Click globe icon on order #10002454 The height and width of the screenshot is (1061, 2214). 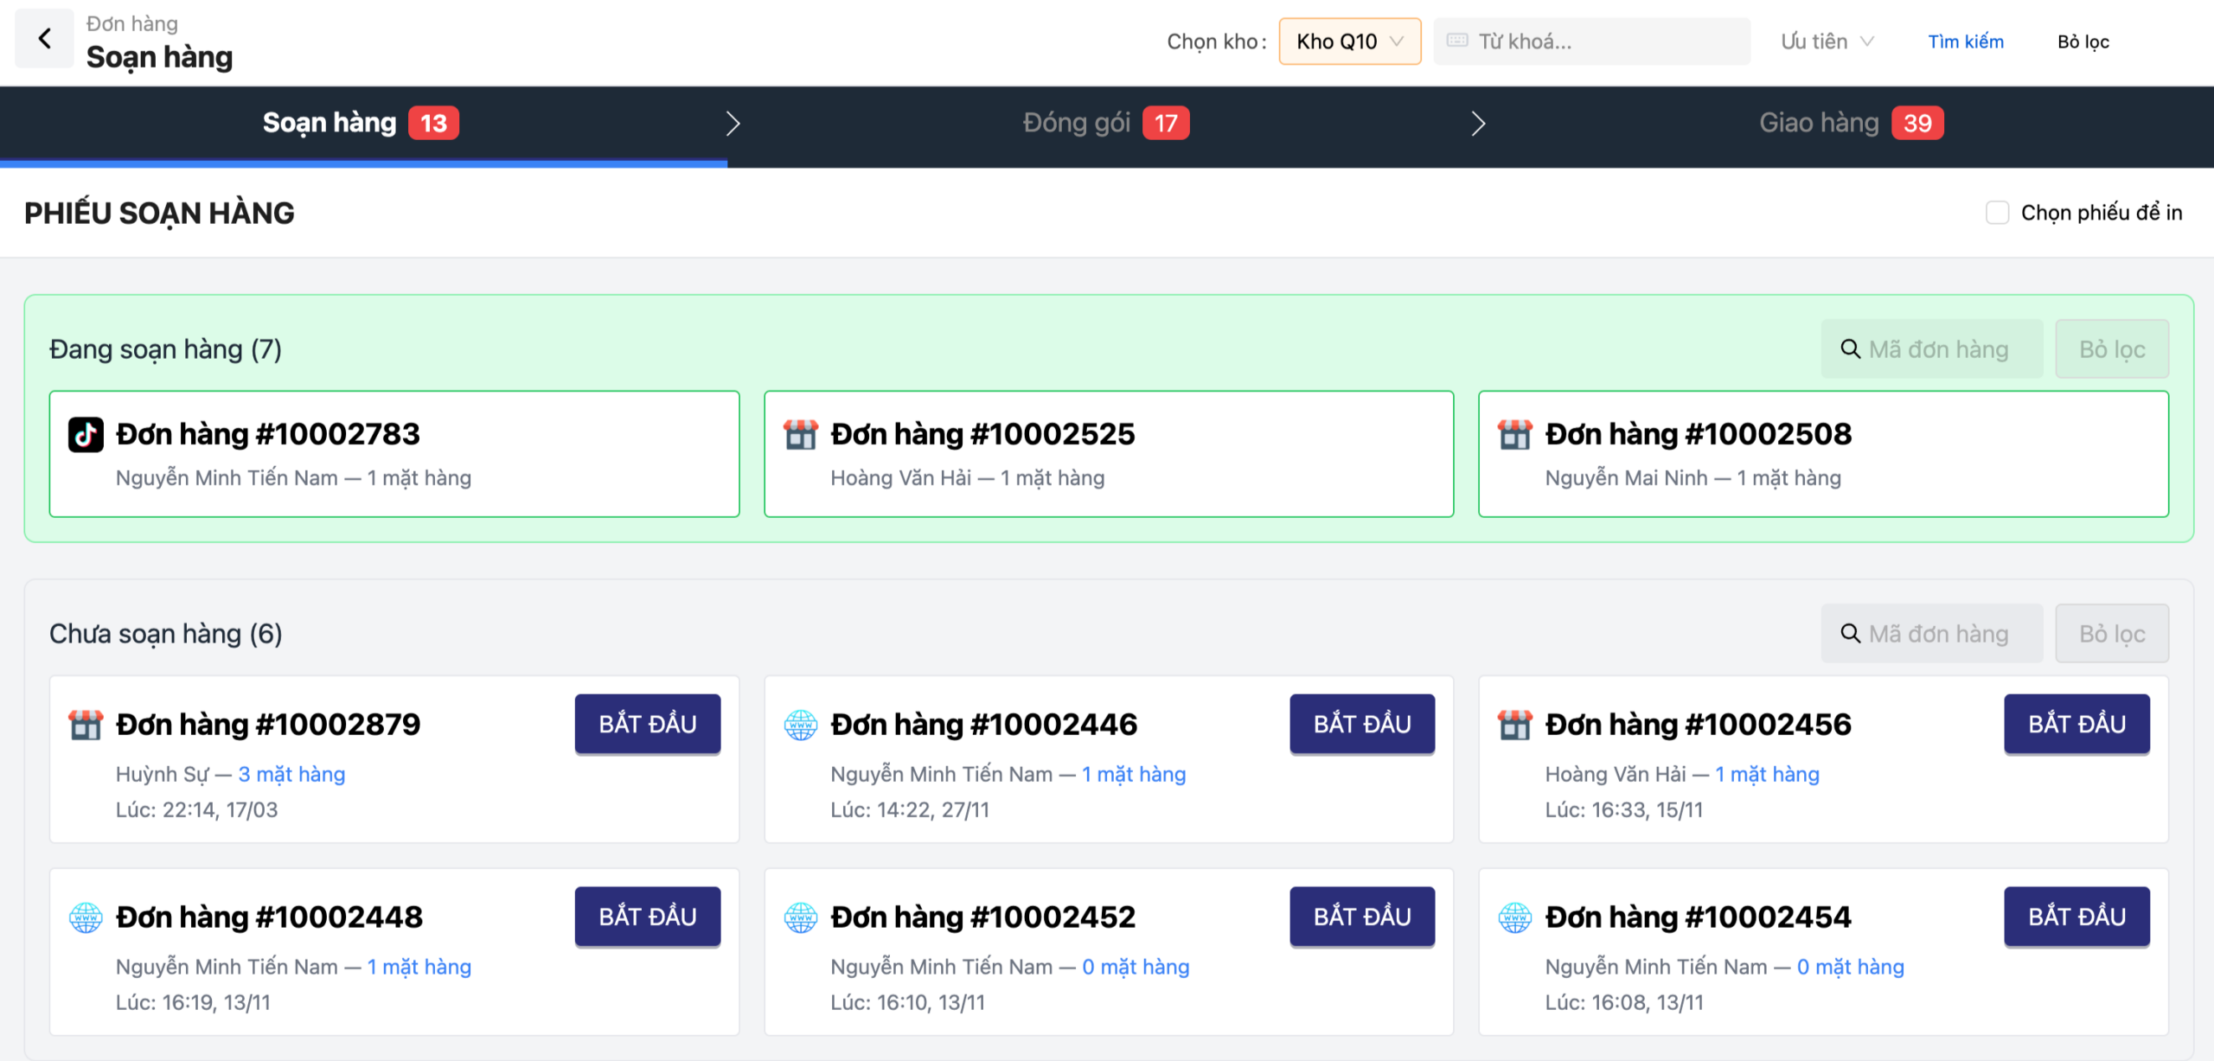(x=1514, y=917)
